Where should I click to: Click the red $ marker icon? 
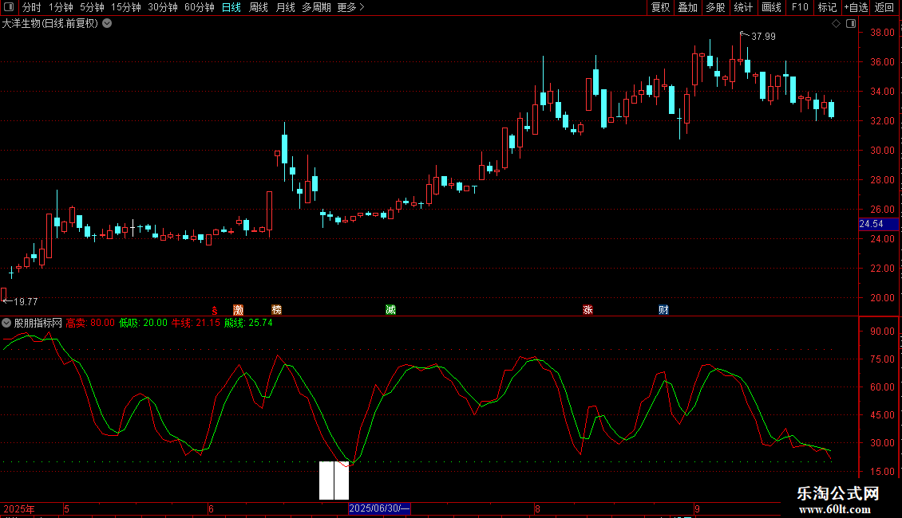(x=215, y=311)
